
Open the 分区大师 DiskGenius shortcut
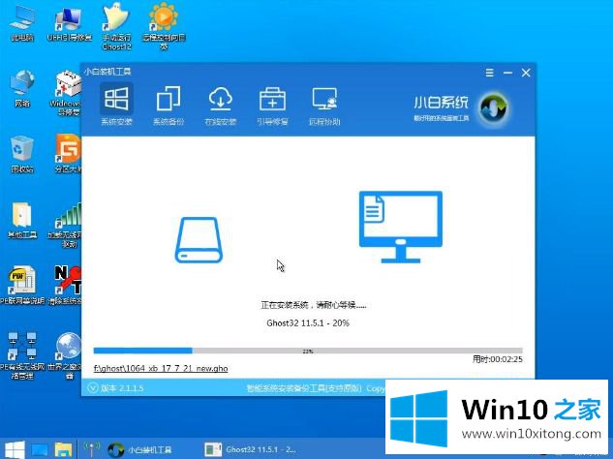coord(69,154)
